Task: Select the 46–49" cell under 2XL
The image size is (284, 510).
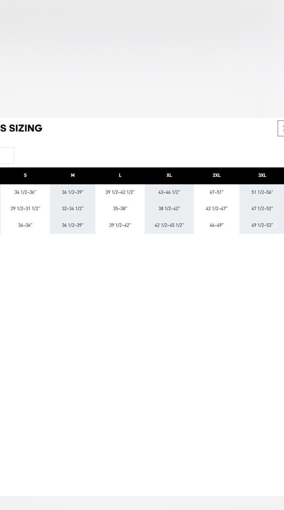Action: pos(217,225)
